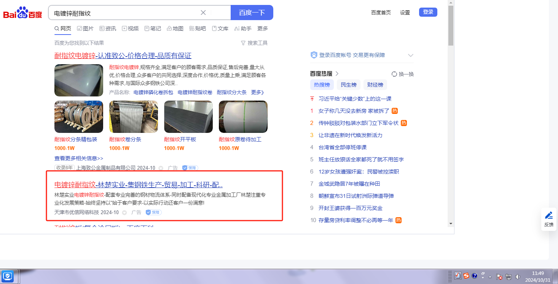
Task: Click the blue help question mark tray icon
Action: click(x=474, y=276)
